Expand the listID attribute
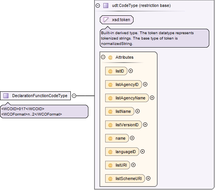 [x=131, y=71]
